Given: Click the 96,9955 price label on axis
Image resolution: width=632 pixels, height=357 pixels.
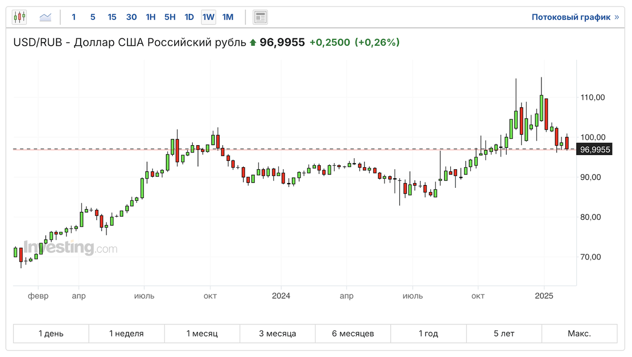Looking at the screenshot, I should [x=595, y=150].
